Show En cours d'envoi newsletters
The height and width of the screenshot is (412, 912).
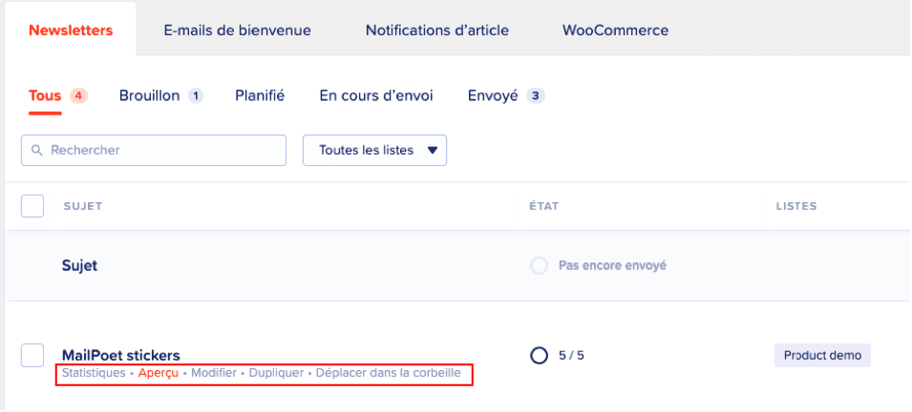pyautogui.click(x=376, y=95)
